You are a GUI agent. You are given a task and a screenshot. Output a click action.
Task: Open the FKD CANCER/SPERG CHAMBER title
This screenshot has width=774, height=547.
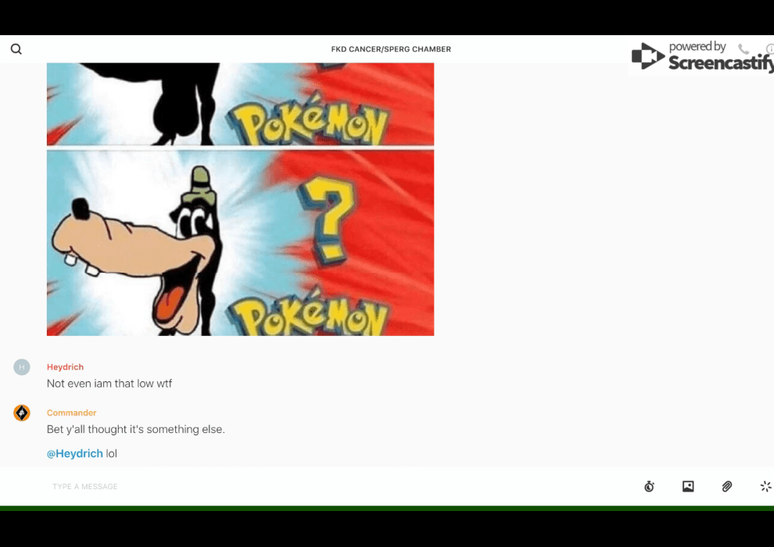[391, 49]
